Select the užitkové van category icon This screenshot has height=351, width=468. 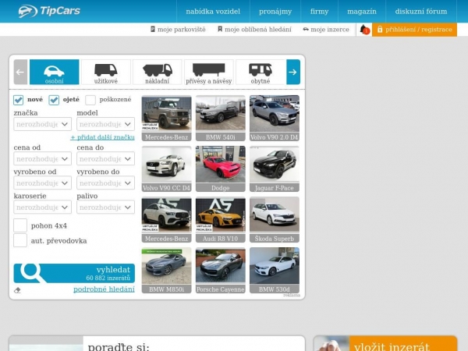[x=106, y=72]
